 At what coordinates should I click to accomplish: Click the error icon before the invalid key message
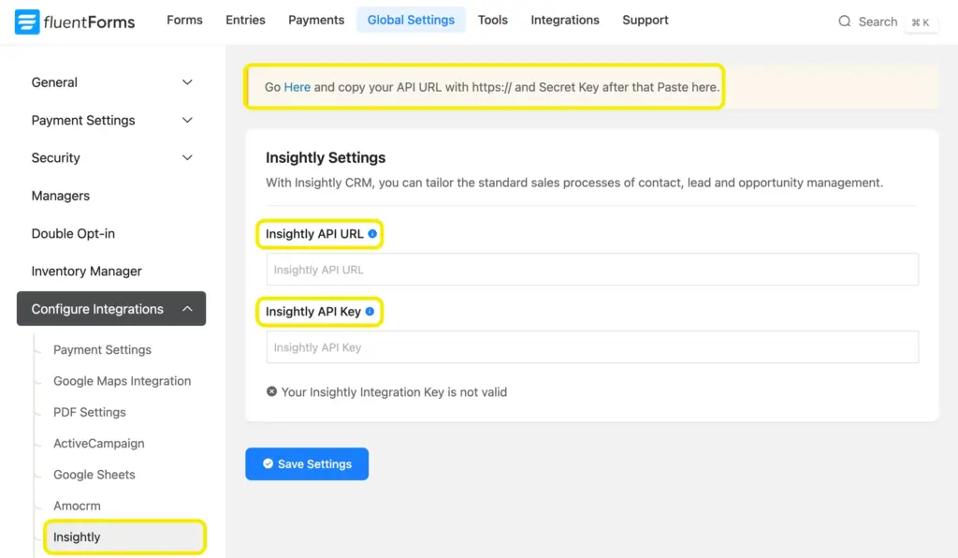pos(271,391)
